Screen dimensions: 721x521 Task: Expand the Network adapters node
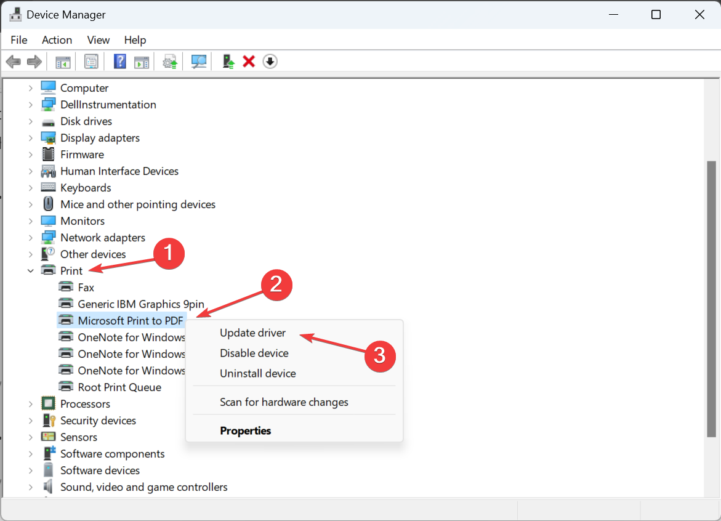click(31, 238)
